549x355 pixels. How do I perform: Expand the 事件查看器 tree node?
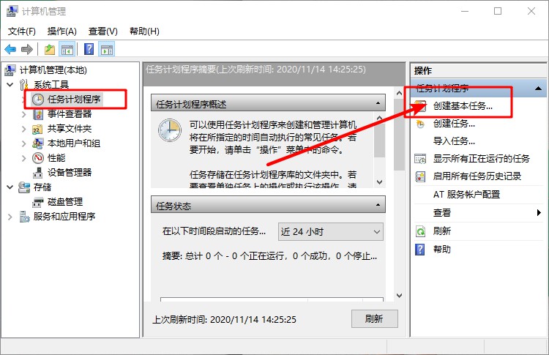pyautogui.click(x=24, y=113)
